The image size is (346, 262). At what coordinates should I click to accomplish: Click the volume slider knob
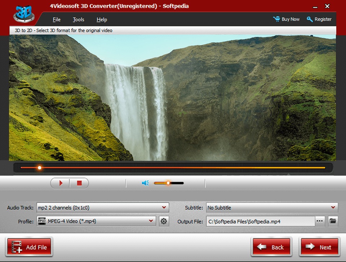pyautogui.click(x=168, y=183)
